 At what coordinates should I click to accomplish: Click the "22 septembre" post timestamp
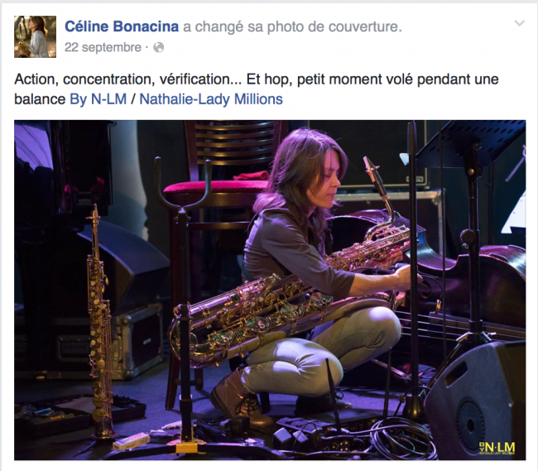[x=103, y=47]
